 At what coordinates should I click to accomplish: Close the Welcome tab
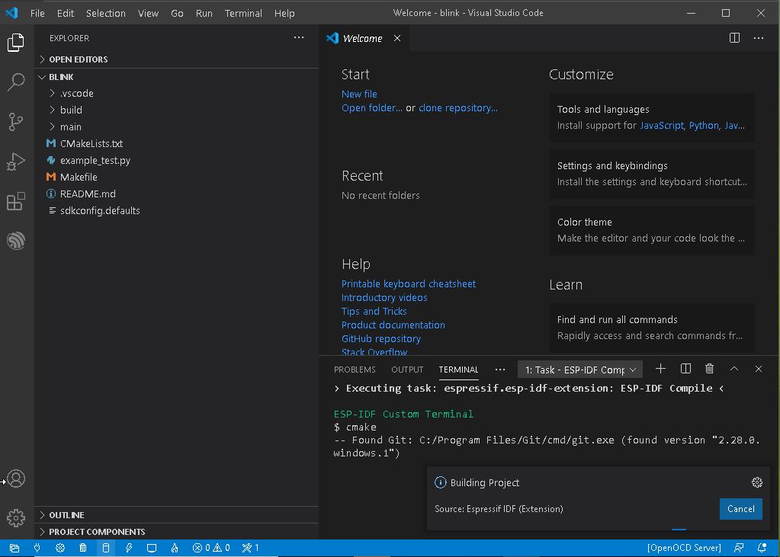[397, 38]
